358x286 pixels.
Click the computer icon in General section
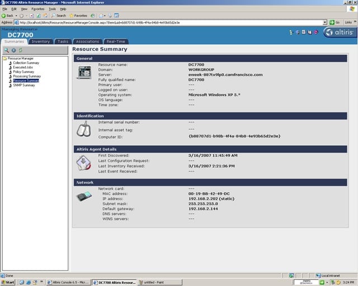(x=84, y=72)
